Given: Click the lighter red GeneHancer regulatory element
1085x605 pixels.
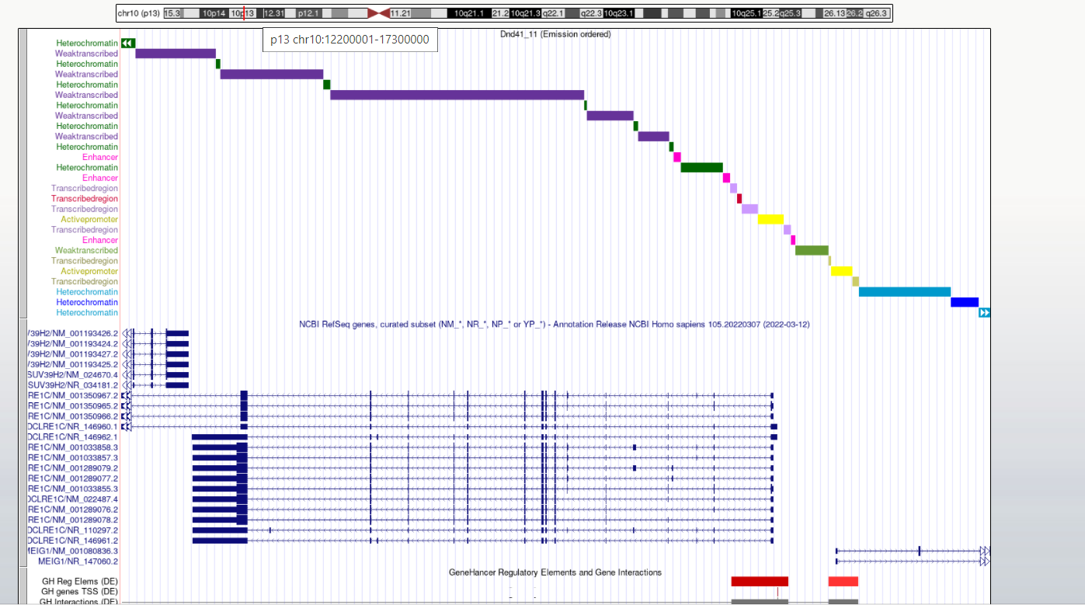Looking at the screenshot, I should coord(843,581).
